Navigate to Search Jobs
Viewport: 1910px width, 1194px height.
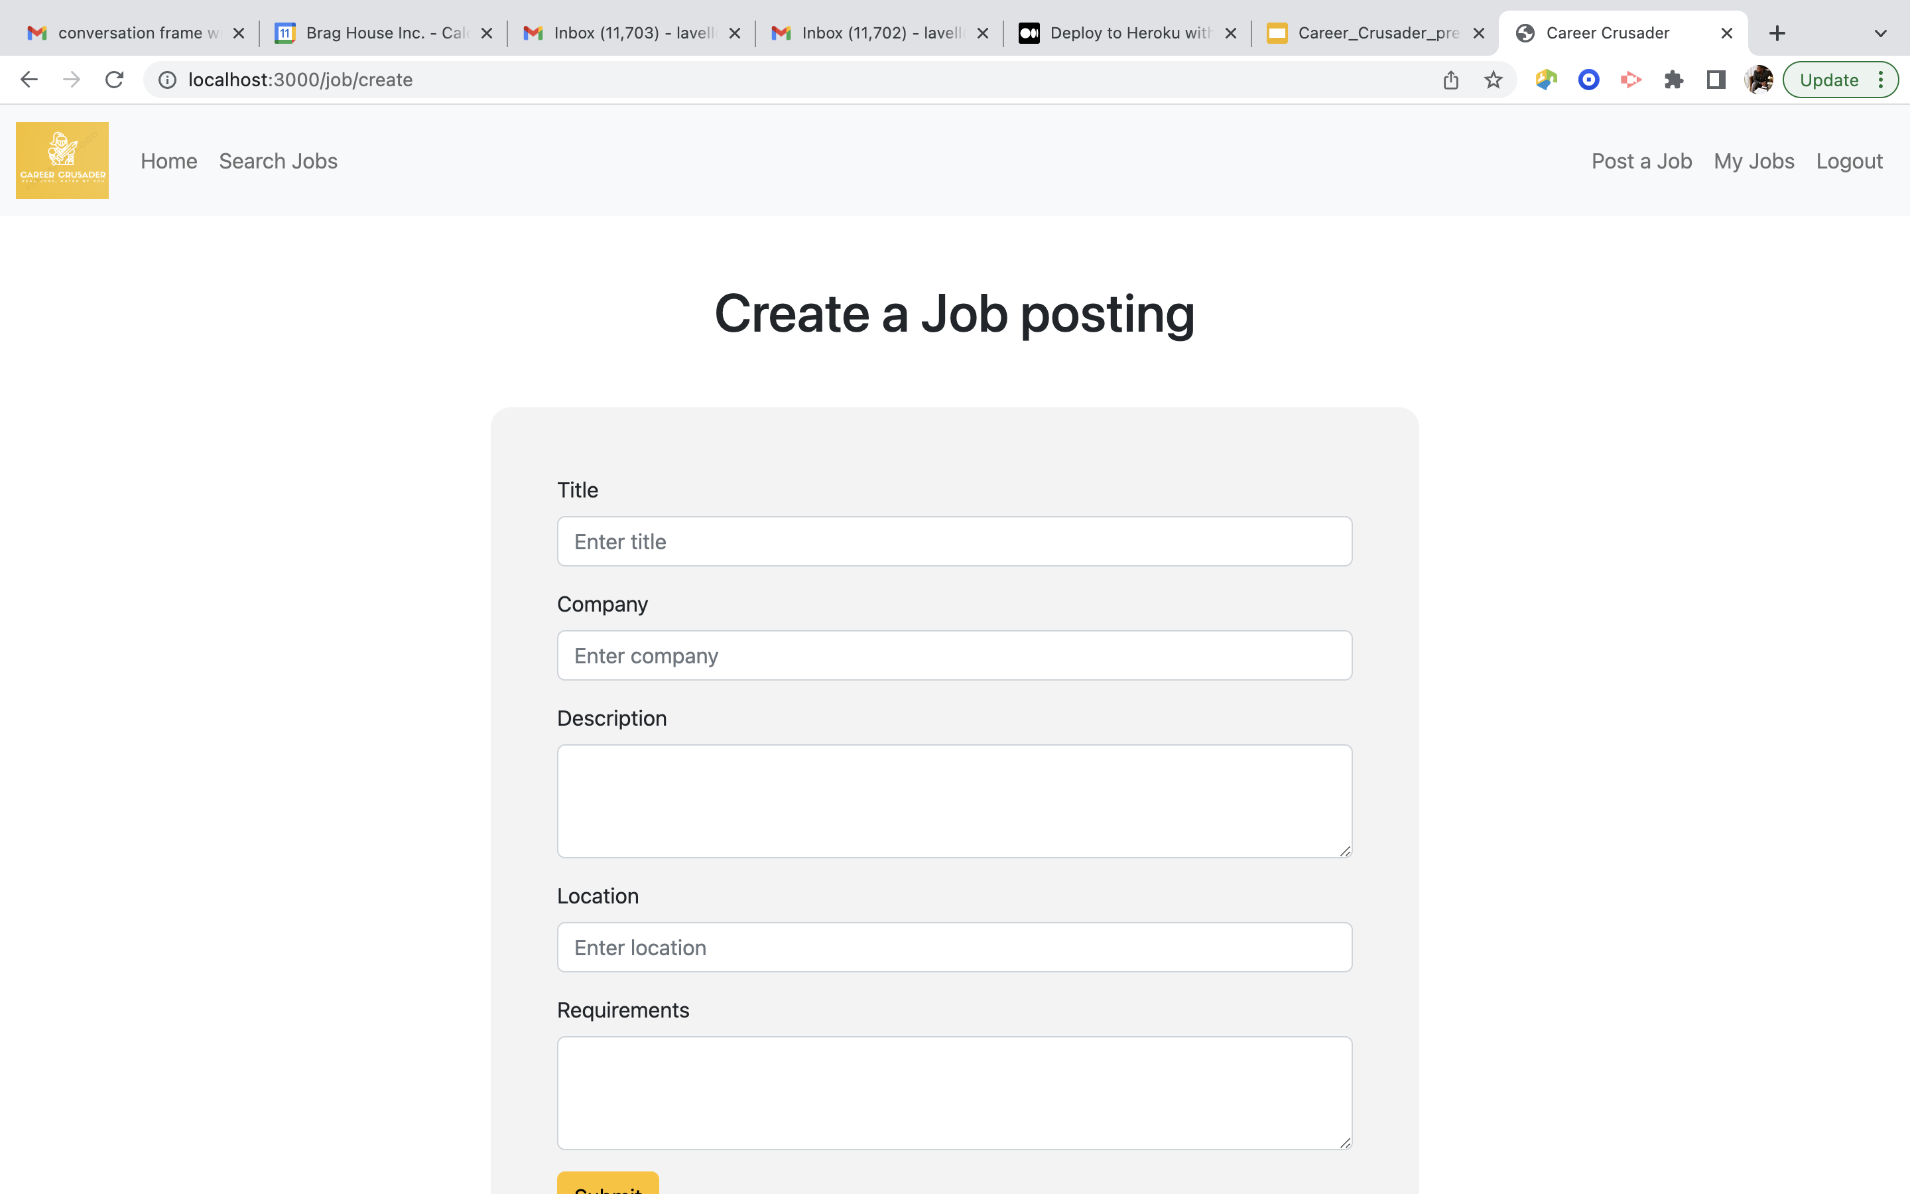(x=278, y=161)
